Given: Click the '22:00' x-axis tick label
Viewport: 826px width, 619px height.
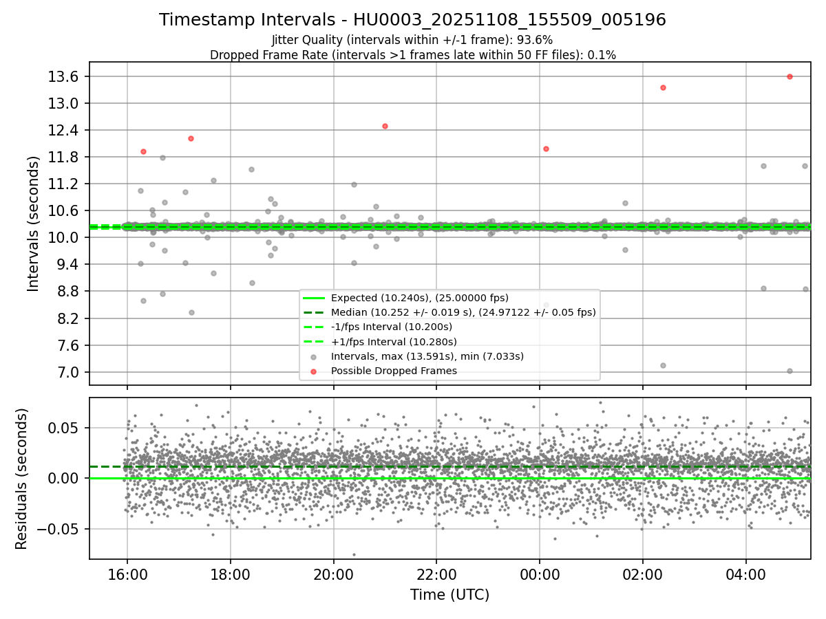Looking at the screenshot, I should coord(436,574).
